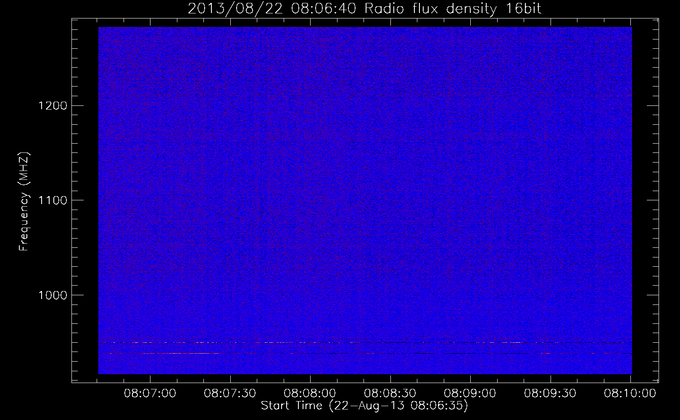Click the plot title "Radio flux density 16bit"
Viewport: 680px width, 420px height.
click(453, 9)
